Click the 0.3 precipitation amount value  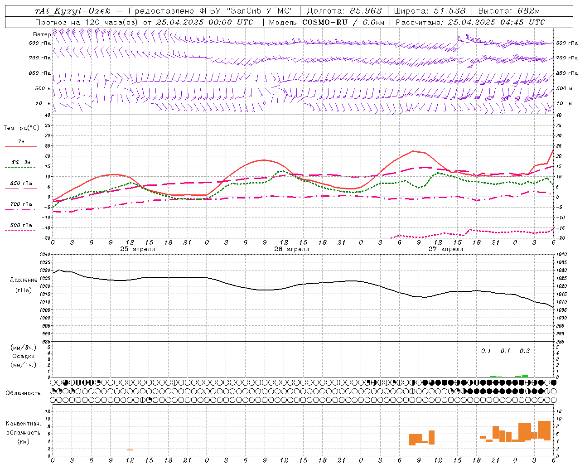click(x=525, y=351)
